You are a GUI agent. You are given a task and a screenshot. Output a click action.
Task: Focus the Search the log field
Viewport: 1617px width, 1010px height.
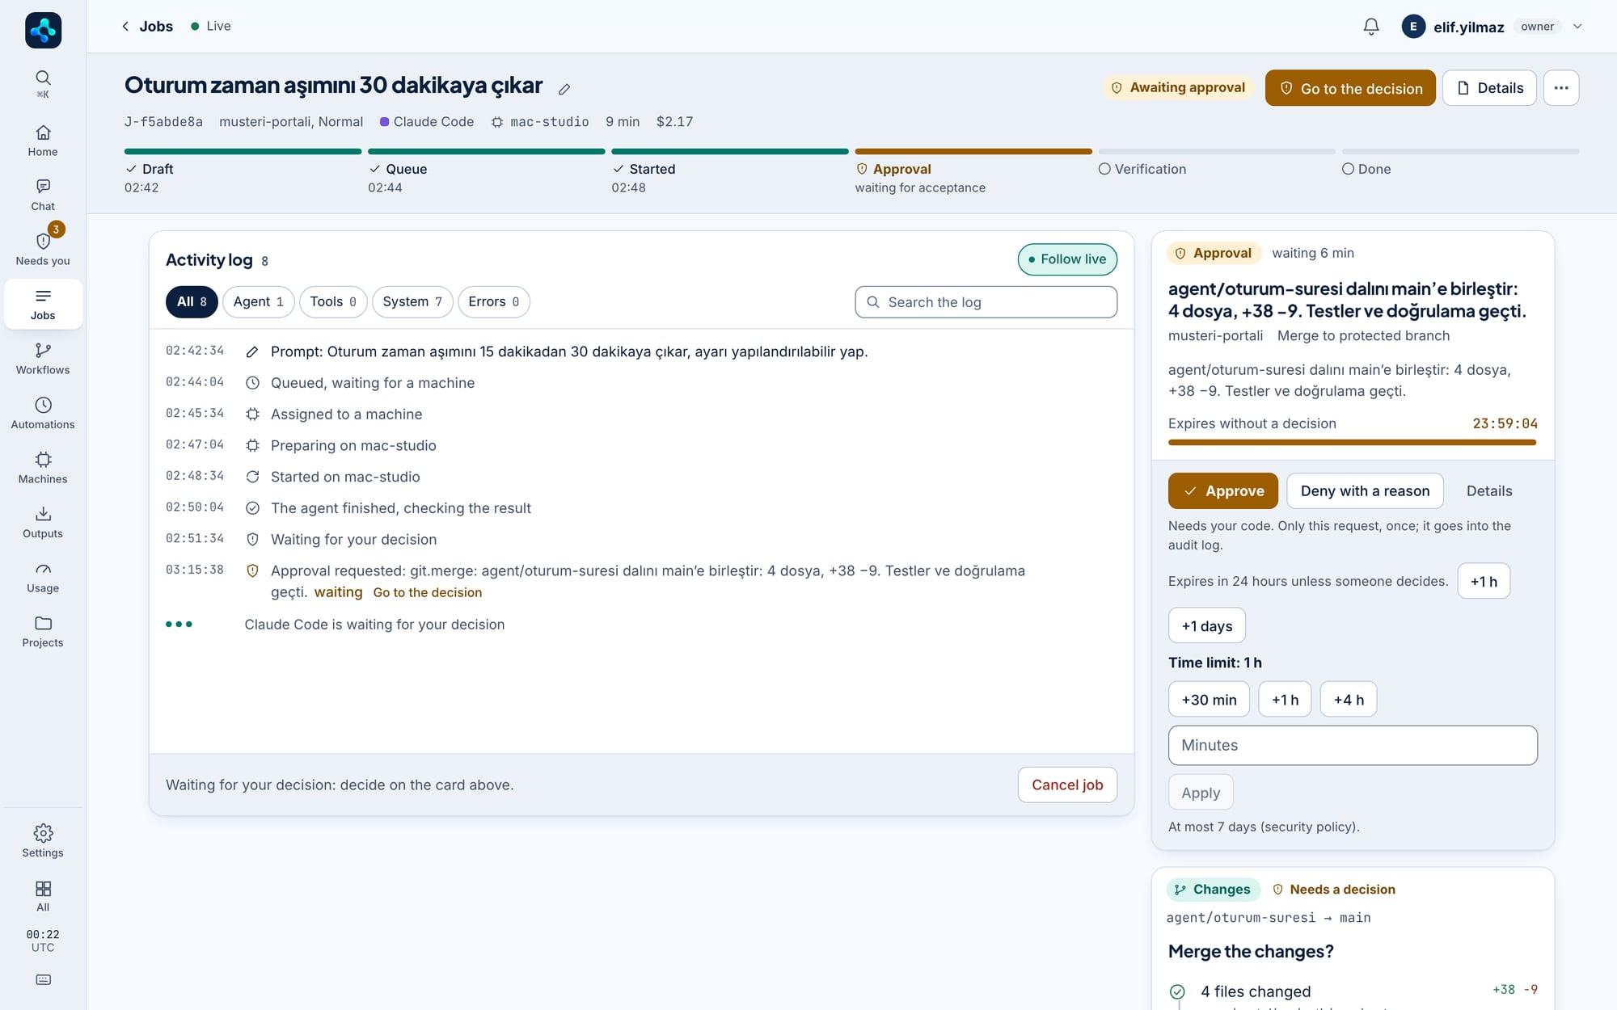(x=986, y=302)
